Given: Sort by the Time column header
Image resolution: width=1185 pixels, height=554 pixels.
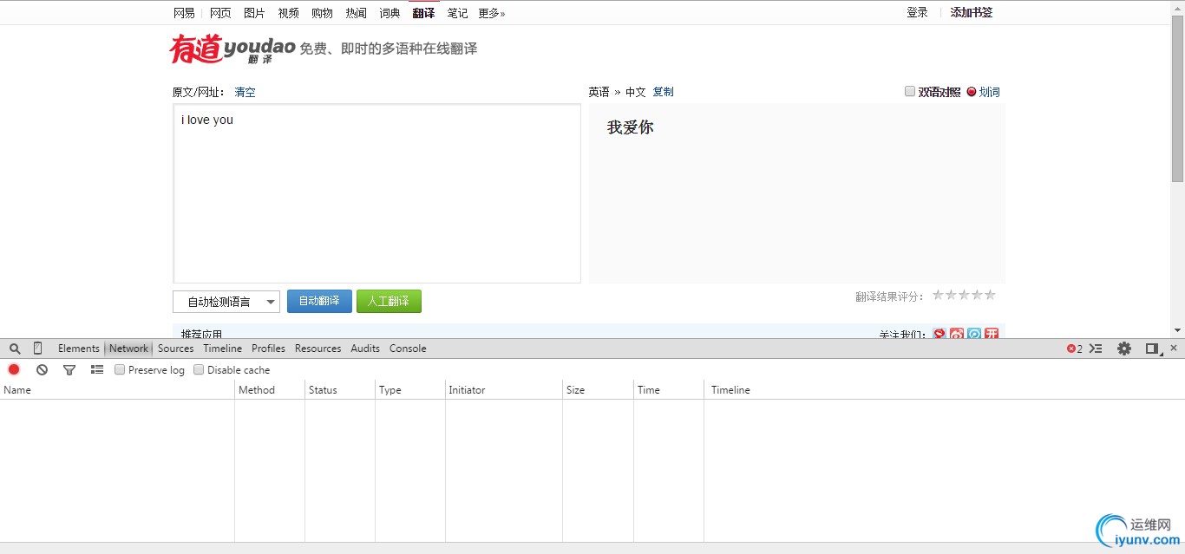Looking at the screenshot, I should point(668,390).
